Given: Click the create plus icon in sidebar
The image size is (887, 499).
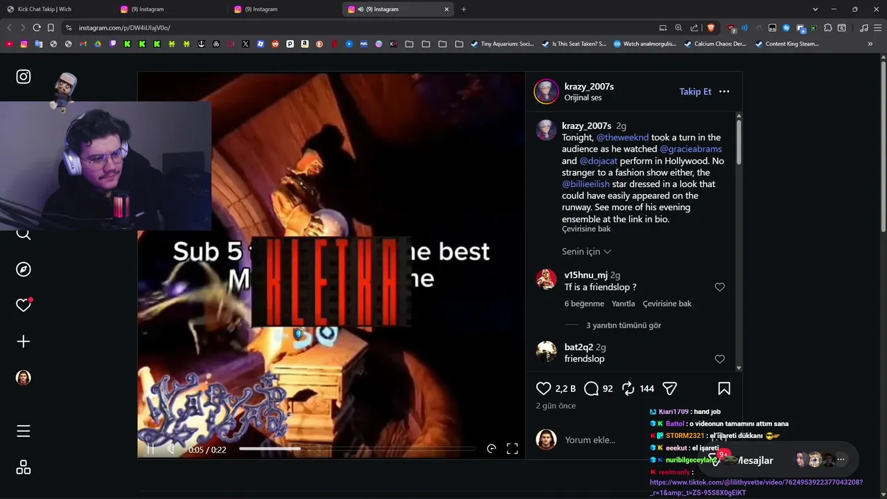Looking at the screenshot, I should pyautogui.click(x=24, y=342).
